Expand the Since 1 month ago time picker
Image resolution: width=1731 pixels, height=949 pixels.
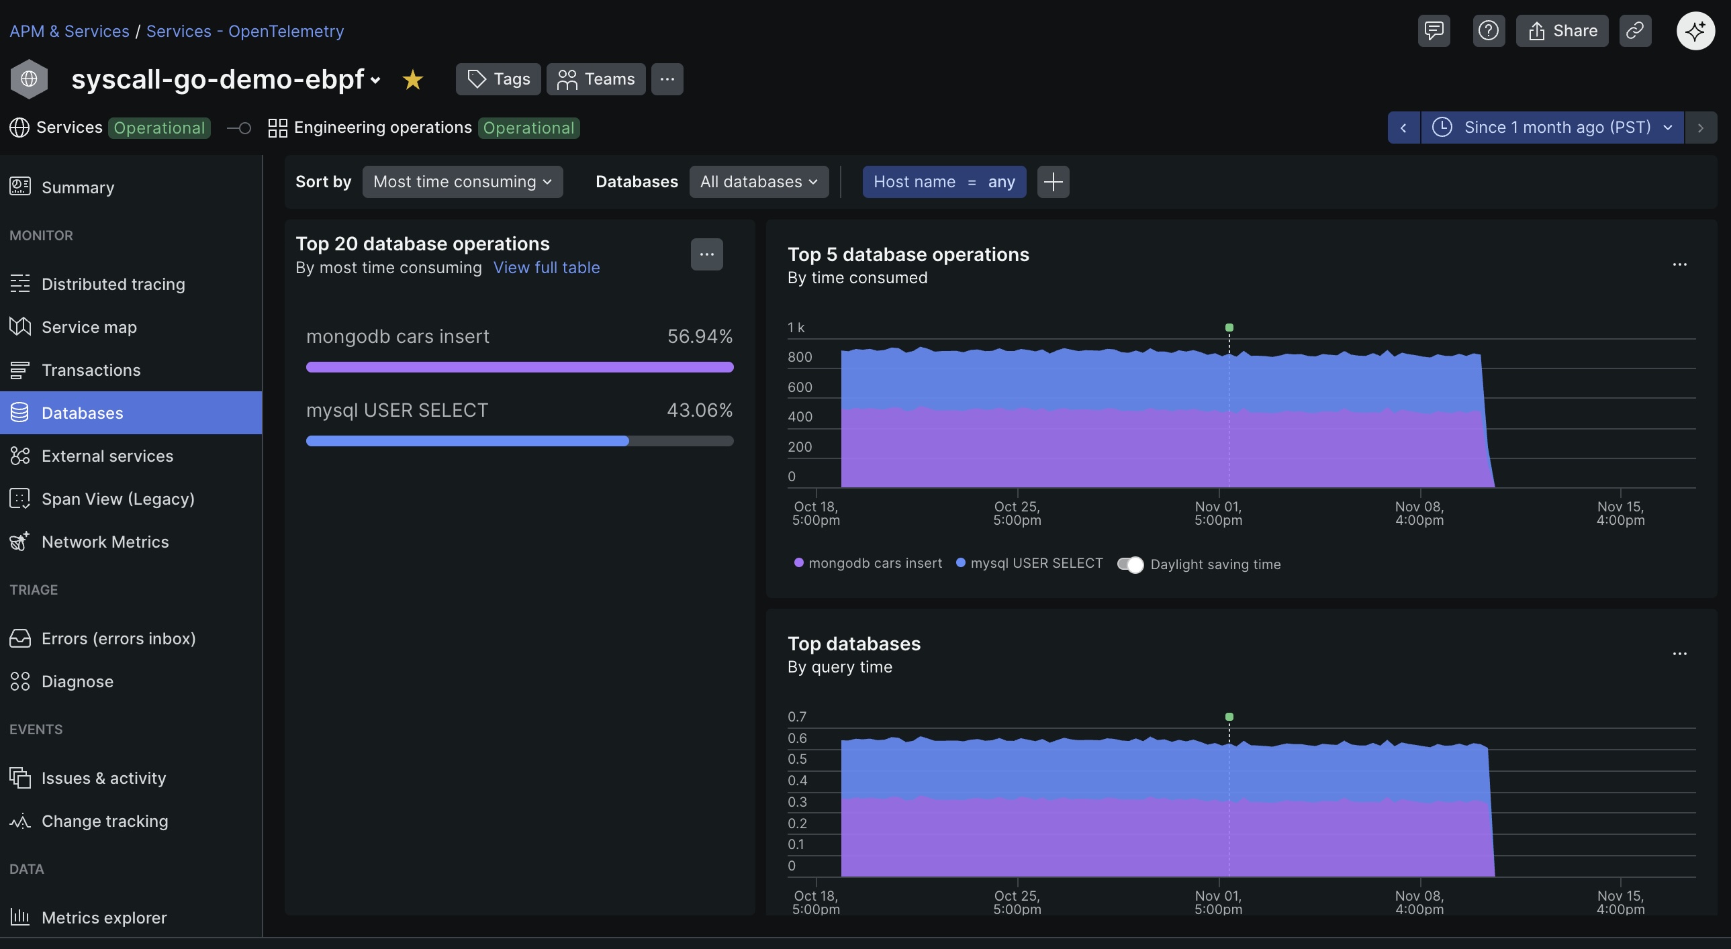1552,127
